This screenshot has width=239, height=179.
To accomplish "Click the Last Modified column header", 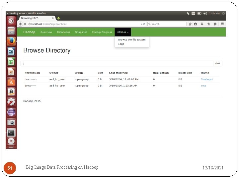I will (118, 73).
